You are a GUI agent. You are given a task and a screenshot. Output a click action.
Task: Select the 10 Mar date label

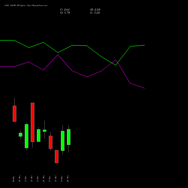point(20,179)
